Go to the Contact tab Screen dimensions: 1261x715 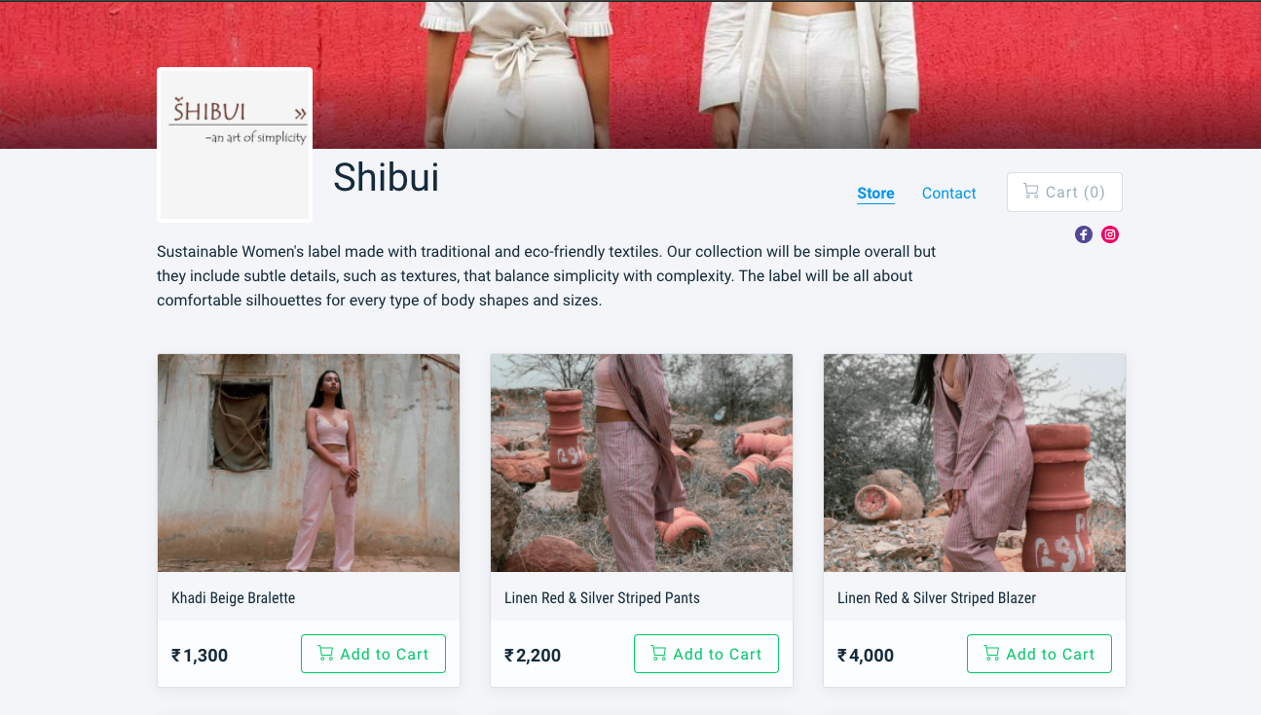click(948, 194)
